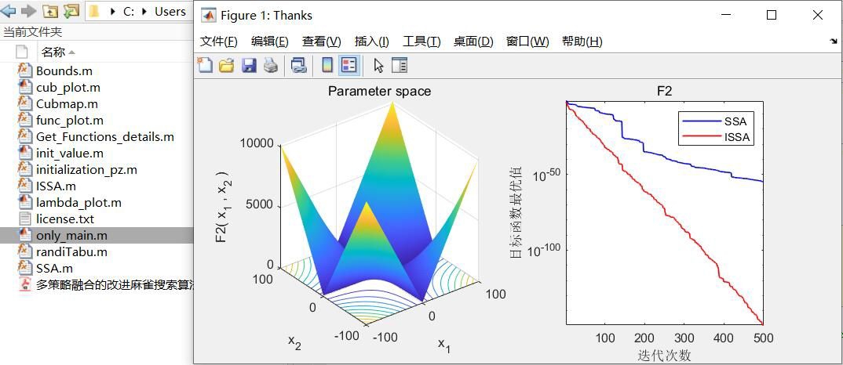Image resolution: width=843 pixels, height=365 pixels.
Task: Click the dock figure arrow in the menu bar
Action: tap(834, 42)
